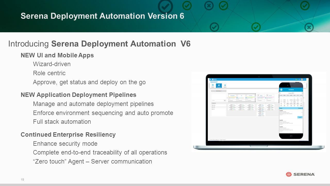Click the Wizard-driven bullet
Viewport: 330px width, 186px height.
click(x=52, y=64)
